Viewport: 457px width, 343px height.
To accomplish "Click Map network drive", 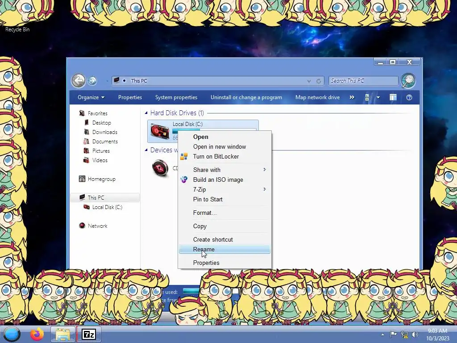I will [x=317, y=97].
